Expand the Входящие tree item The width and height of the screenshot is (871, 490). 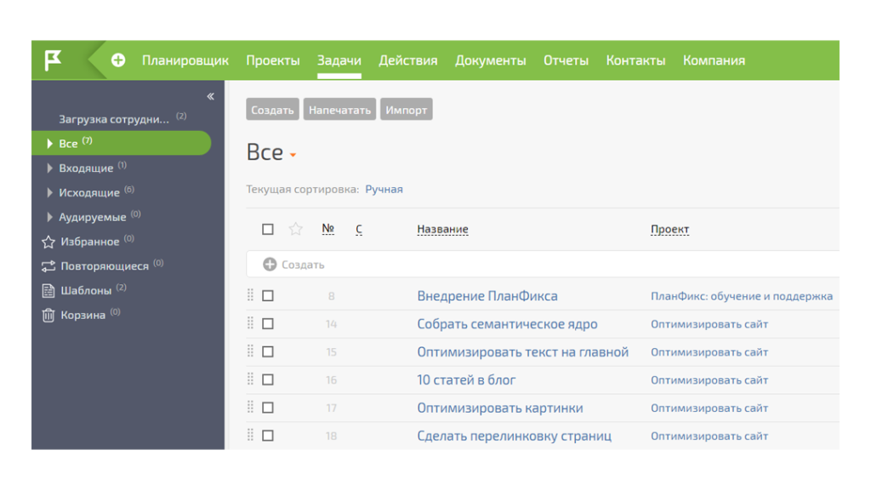pos(50,168)
